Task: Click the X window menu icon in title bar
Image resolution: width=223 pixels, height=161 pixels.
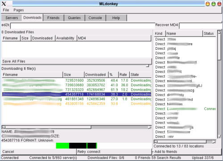Action: coord(4,4)
